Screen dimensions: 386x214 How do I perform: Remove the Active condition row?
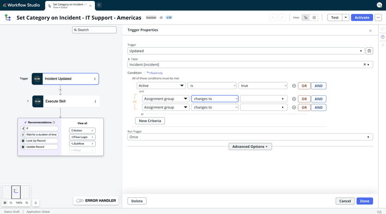[x=294, y=86]
